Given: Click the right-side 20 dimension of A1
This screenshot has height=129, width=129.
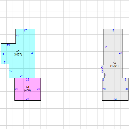Looking at the screenshot, I should 38,89.
